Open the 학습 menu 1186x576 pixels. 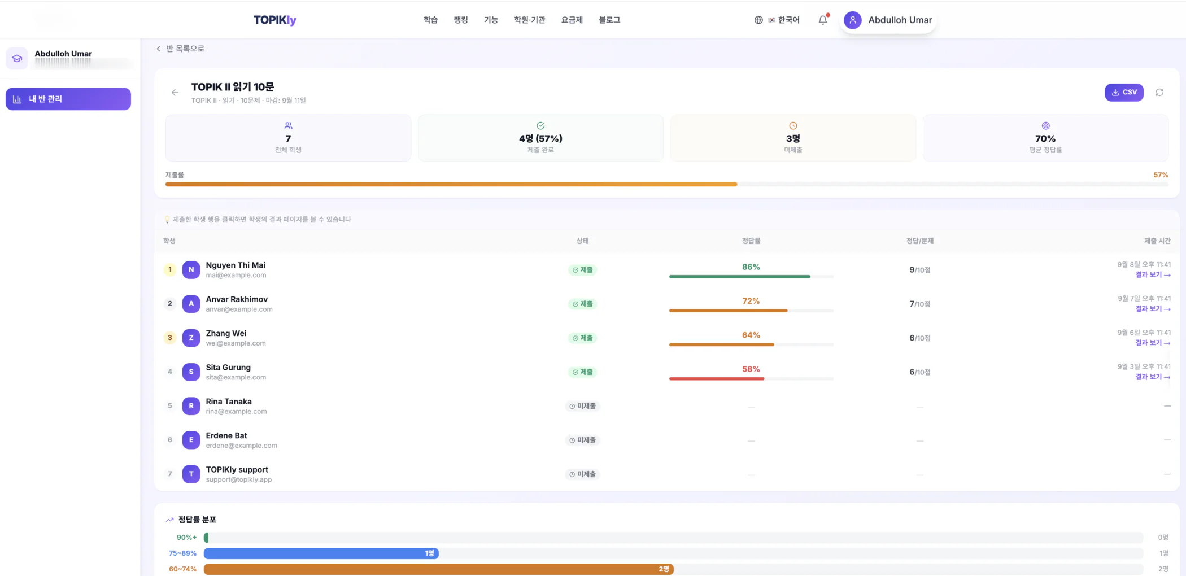[430, 20]
